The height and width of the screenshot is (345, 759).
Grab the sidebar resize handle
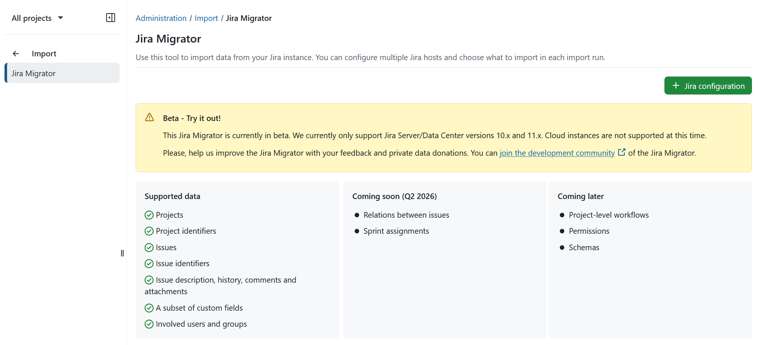(122, 253)
